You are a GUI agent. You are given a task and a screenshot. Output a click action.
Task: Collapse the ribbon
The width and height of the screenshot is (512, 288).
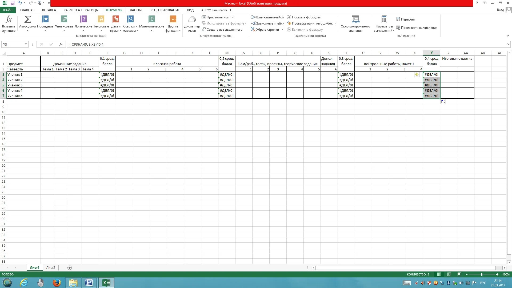[x=508, y=36]
